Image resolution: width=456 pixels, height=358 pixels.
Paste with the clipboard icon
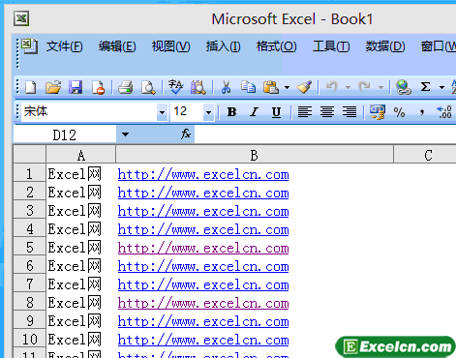(x=271, y=87)
